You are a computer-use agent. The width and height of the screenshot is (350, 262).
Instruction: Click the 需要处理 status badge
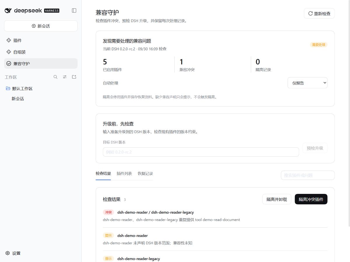click(318, 45)
